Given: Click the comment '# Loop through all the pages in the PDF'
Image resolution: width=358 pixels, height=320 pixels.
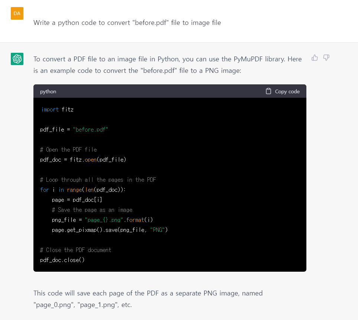Looking at the screenshot, I should [98, 180].
